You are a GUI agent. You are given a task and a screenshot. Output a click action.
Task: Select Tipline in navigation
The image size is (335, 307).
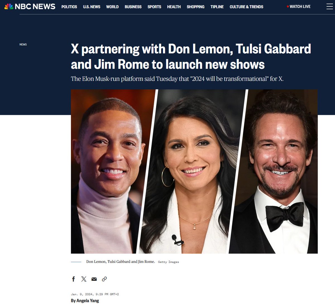217,7
